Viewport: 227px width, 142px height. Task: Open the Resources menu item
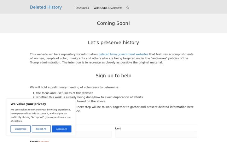(x=82, y=8)
